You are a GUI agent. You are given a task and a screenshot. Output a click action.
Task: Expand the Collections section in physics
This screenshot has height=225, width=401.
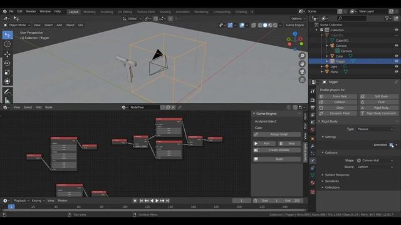(332, 187)
